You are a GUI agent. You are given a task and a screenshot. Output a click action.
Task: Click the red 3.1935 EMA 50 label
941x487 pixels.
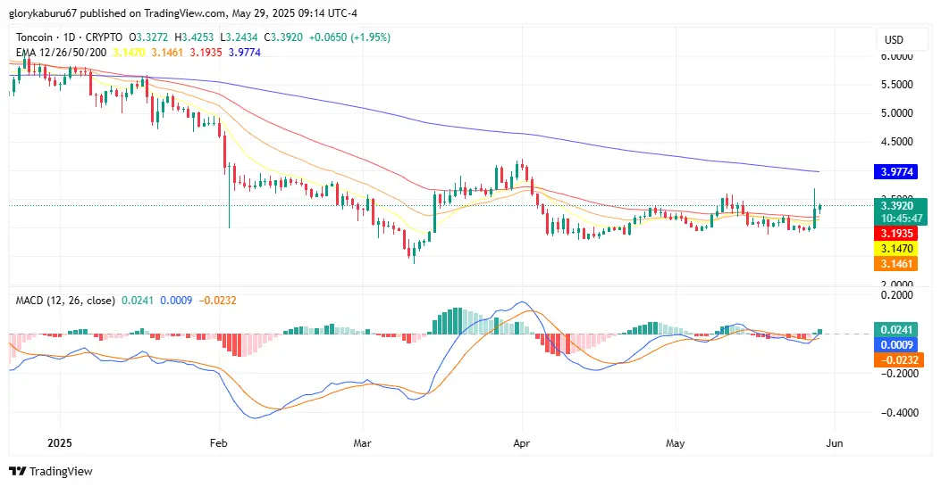(896, 234)
